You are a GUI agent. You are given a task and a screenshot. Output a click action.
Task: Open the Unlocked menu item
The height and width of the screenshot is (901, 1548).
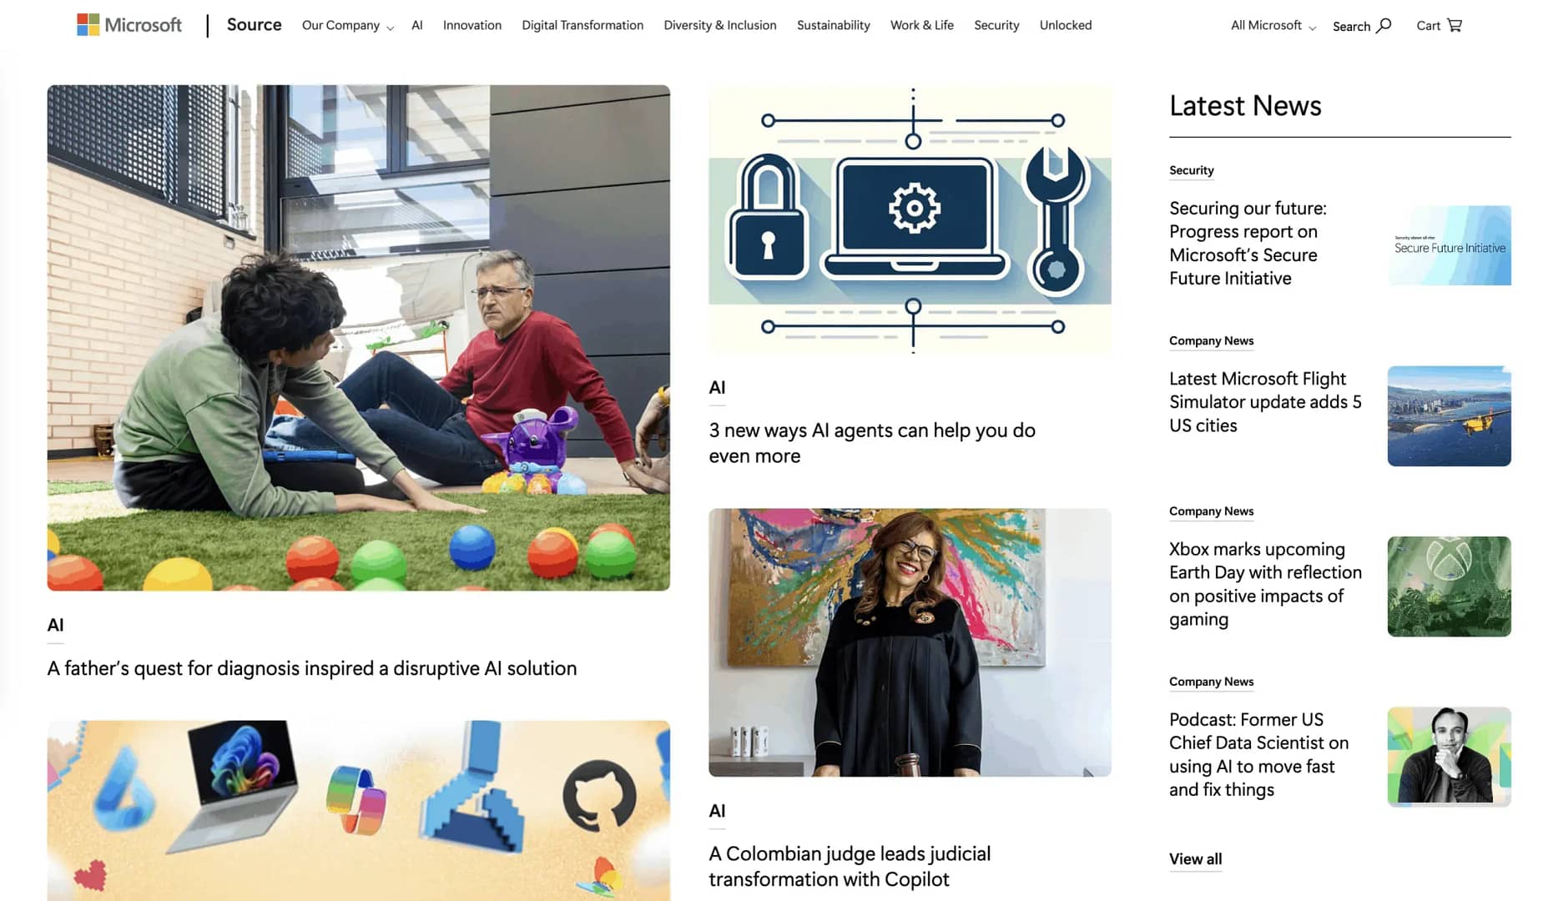1066,25
